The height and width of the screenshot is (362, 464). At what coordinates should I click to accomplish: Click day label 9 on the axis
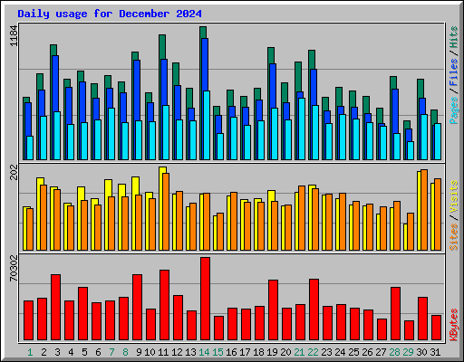coord(139,352)
